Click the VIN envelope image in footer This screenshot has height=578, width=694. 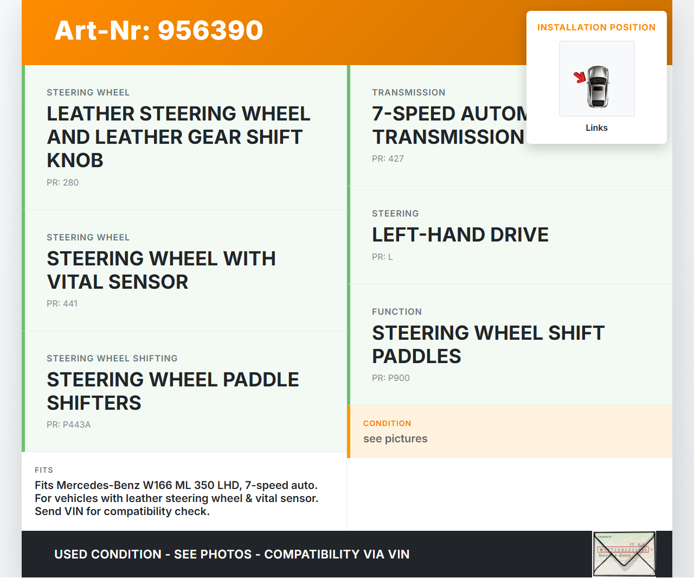click(x=624, y=554)
